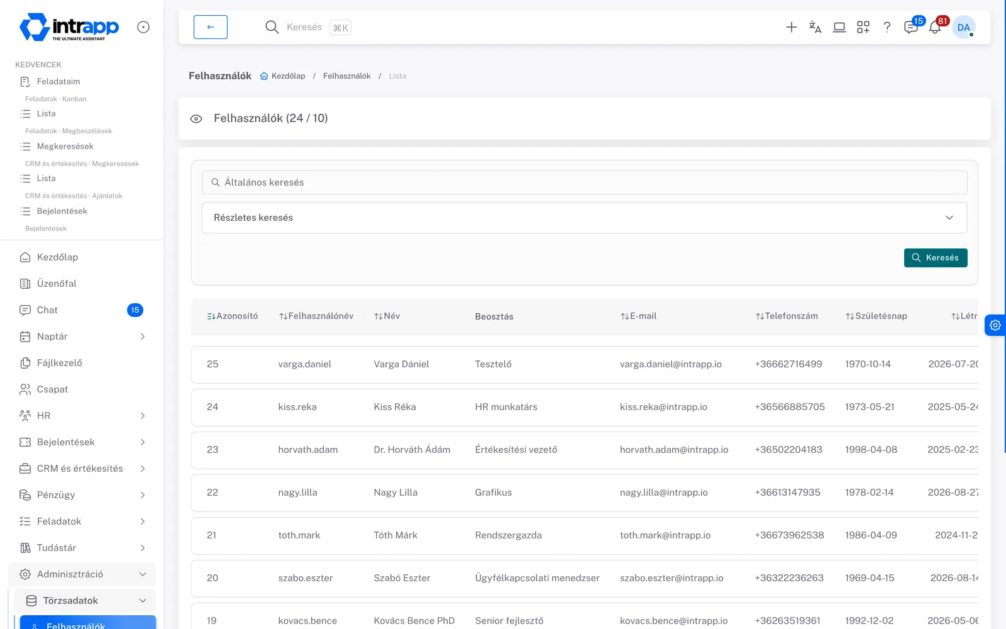The height and width of the screenshot is (629, 1006).
Task: Click row ID 25 cell
Action: (213, 364)
